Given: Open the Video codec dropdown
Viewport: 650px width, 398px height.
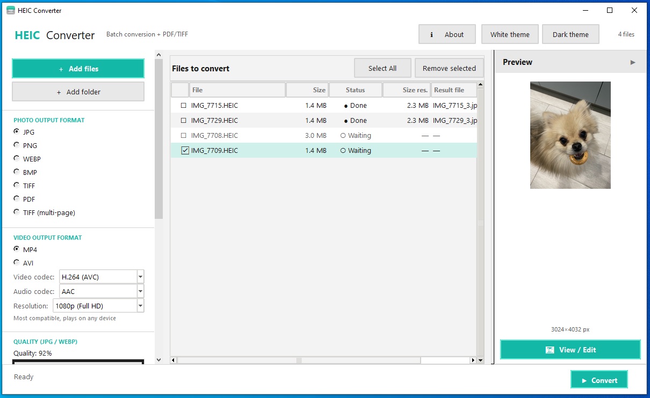Looking at the screenshot, I should 140,277.
